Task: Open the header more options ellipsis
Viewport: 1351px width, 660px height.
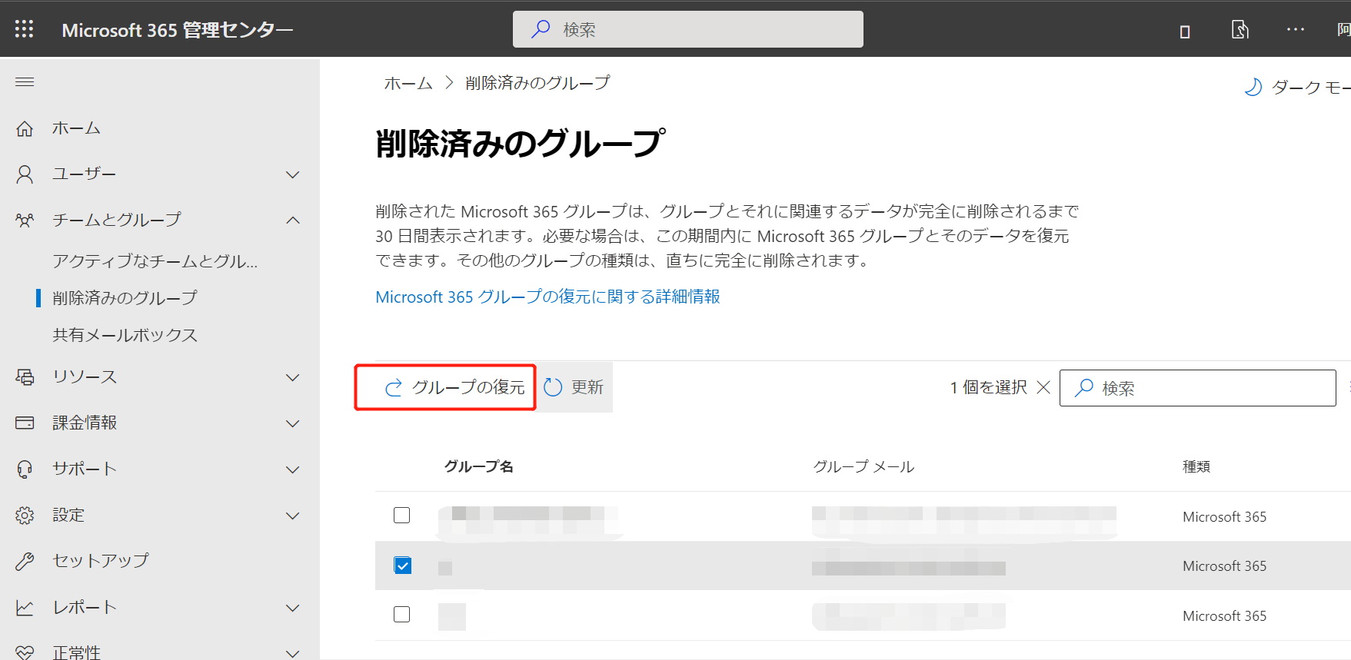Action: [1296, 29]
